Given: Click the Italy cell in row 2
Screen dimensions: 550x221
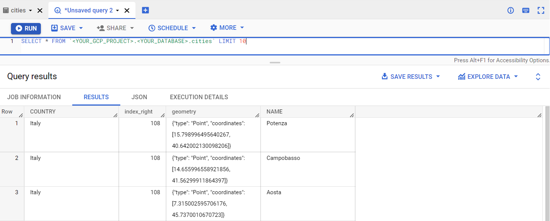Looking at the screenshot, I should click(71, 169).
